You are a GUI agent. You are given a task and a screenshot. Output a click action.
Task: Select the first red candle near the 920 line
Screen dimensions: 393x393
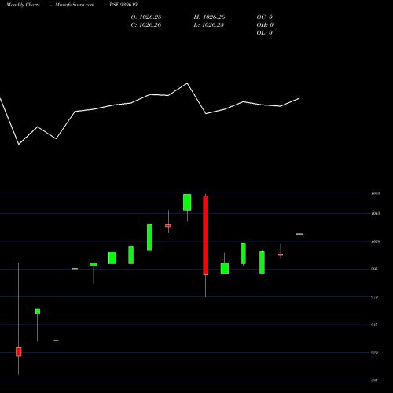(x=19, y=352)
